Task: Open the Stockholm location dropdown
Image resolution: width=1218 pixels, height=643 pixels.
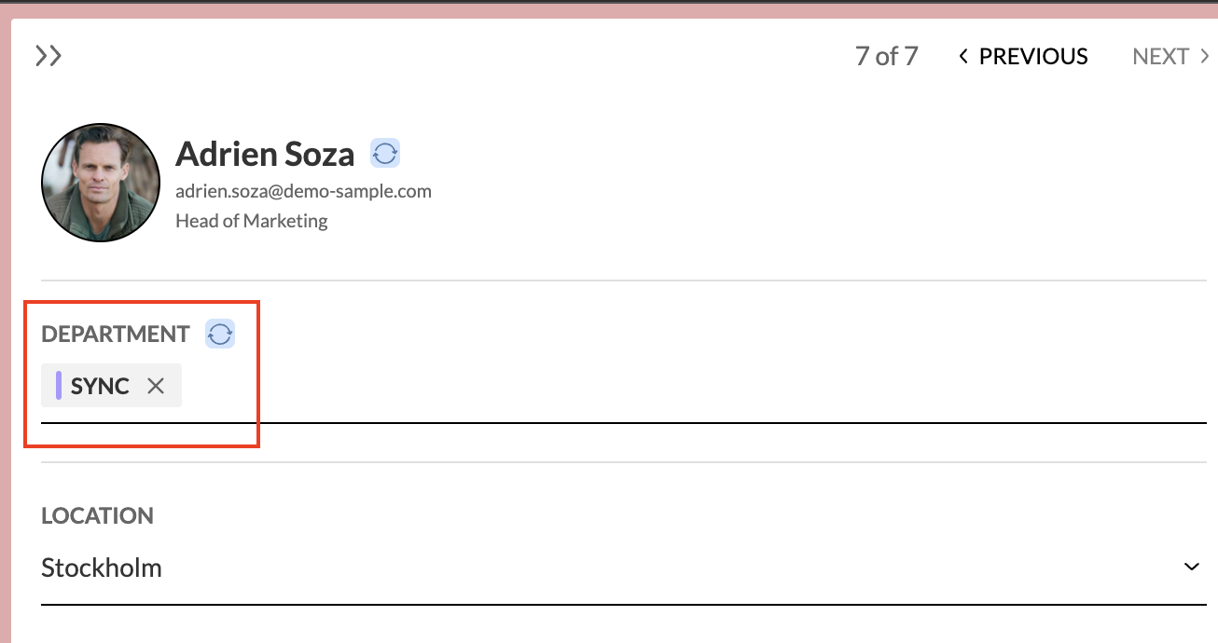Action: pos(624,568)
